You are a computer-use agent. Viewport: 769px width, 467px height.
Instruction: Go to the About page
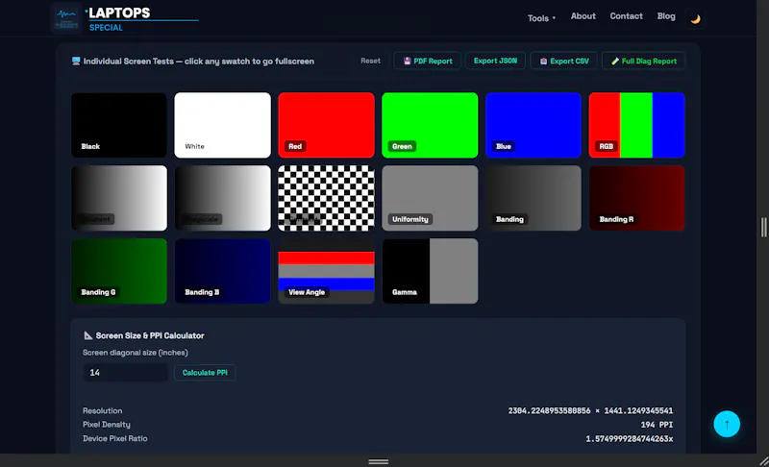click(x=583, y=16)
